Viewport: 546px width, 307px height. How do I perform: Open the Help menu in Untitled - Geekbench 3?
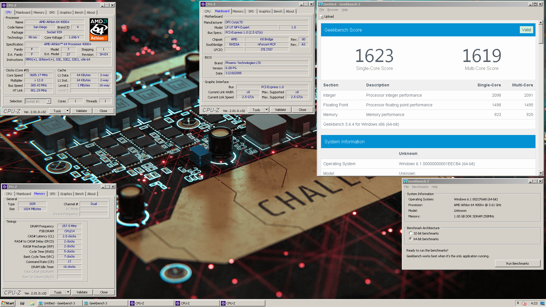click(345, 10)
